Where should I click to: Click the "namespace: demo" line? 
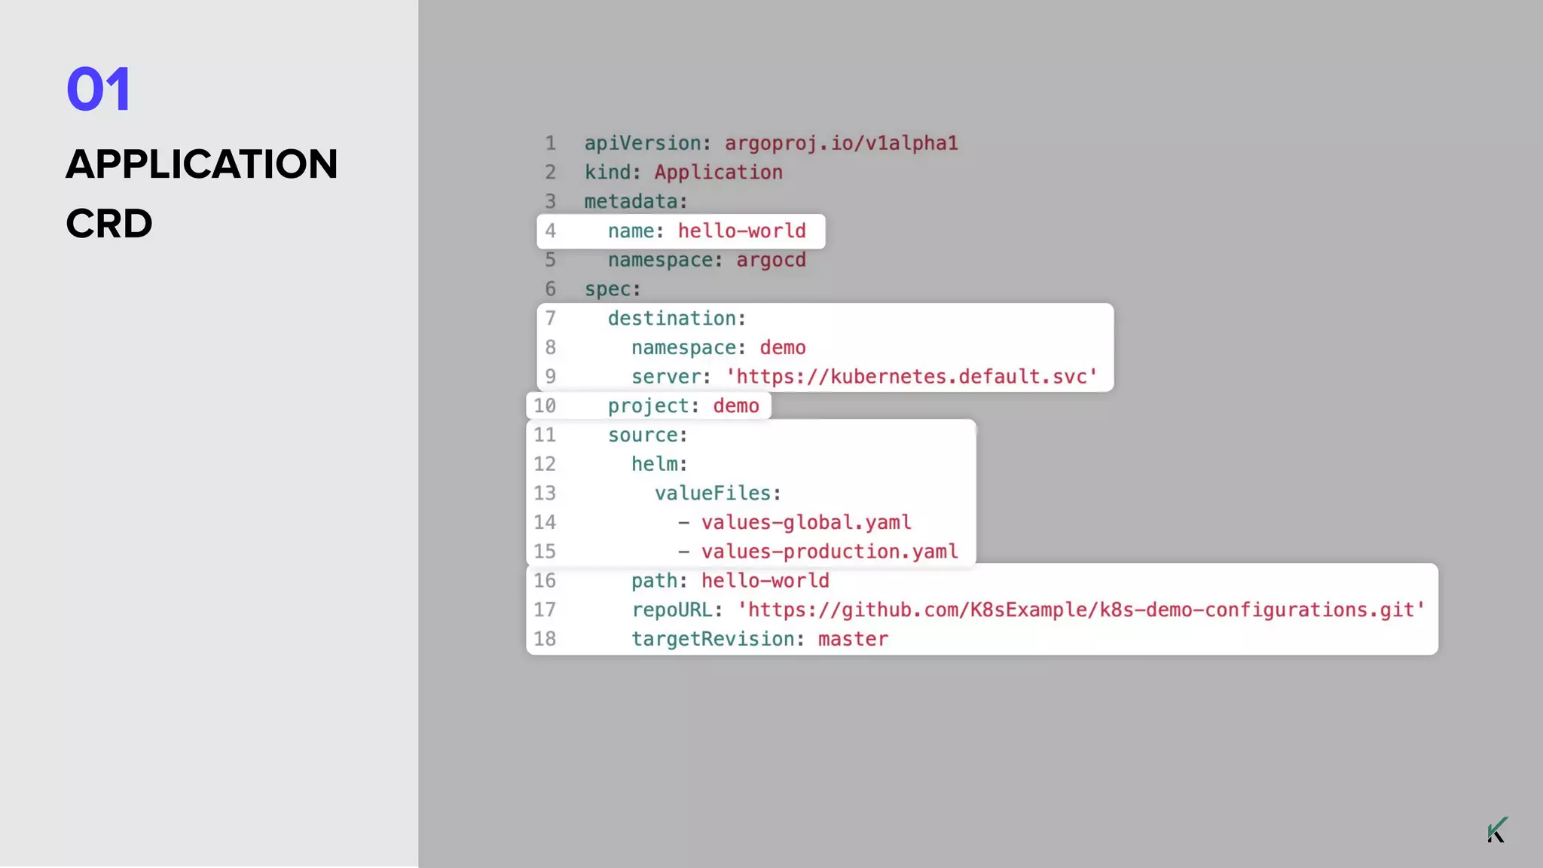718,347
